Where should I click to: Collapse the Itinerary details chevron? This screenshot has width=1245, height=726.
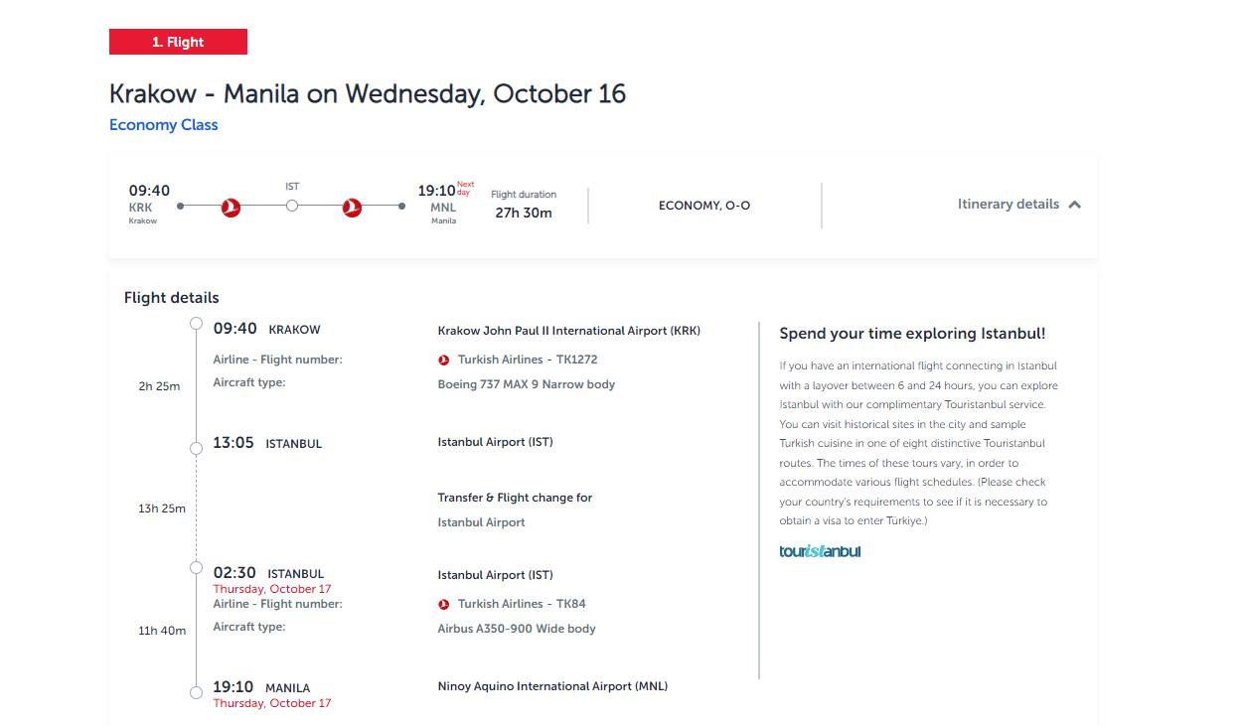(x=1074, y=205)
